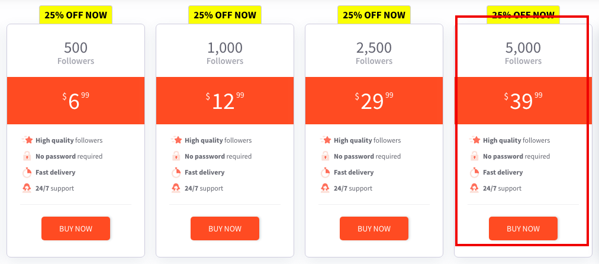Click star icon in 500 followers card

[x=27, y=140]
